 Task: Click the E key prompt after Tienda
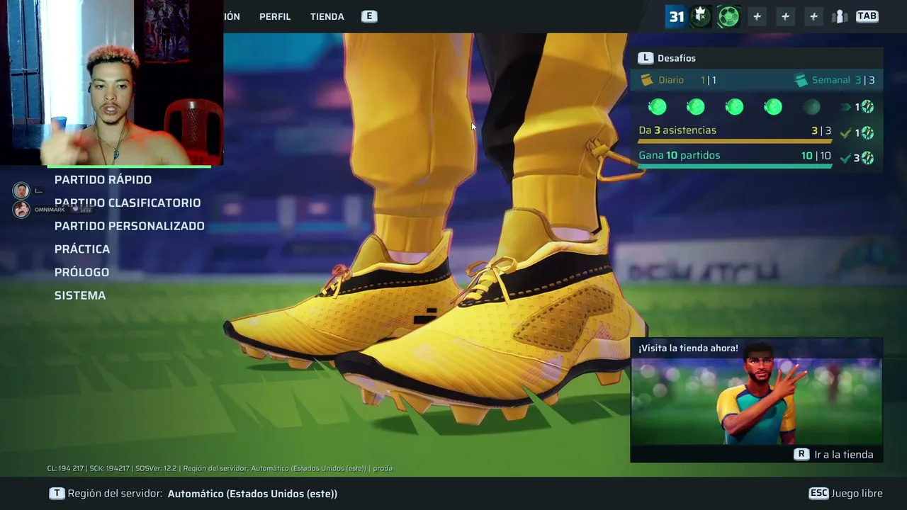coord(369,16)
